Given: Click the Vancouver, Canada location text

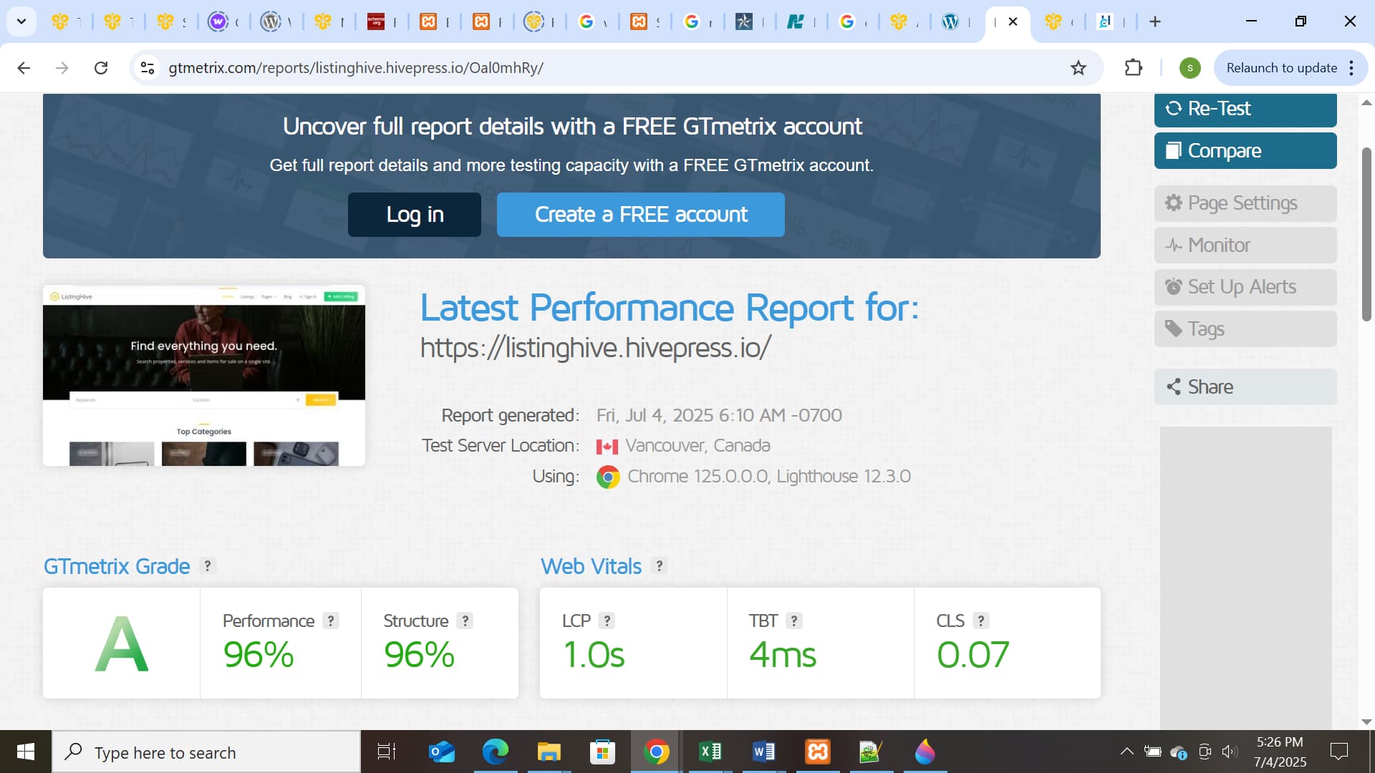Looking at the screenshot, I should point(698,446).
